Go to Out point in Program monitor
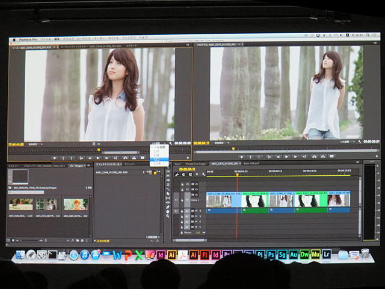The width and height of the screenshot is (385, 289). click(304, 157)
